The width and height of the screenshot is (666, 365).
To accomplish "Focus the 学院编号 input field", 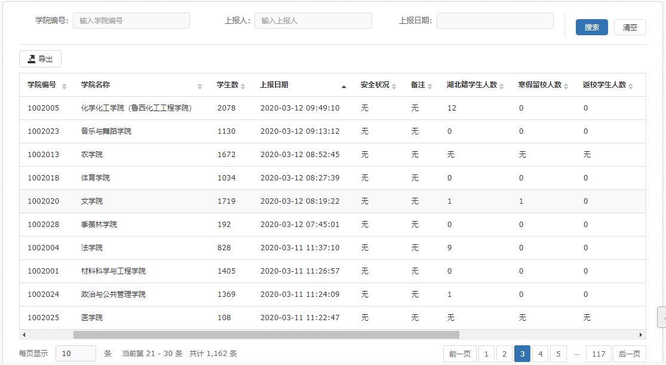I will (131, 21).
